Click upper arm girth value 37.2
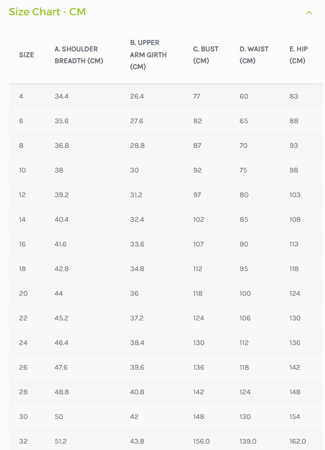The image size is (325, 450). click(x=136, y=318)
